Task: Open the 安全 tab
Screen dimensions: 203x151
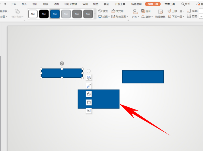Action: (106, 4)
